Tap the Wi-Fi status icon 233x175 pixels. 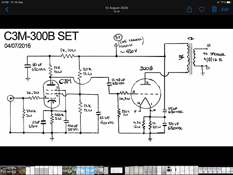[x=218, y=2]
